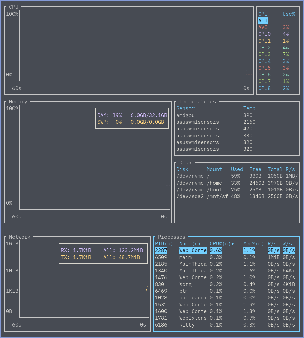This screenshot has width=304, height=338.
Task: Select the maim process row
Action: pyautogui.click(x=225, y=257)
